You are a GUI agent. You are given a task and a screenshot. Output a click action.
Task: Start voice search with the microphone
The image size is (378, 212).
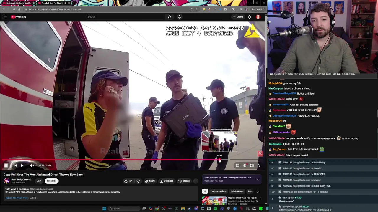coord(179,17)
